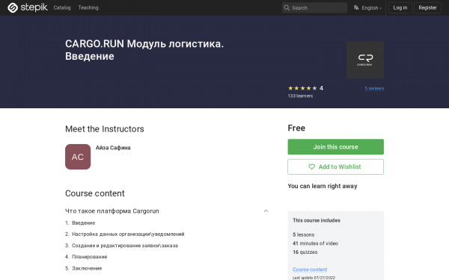This screenshot has height=280, width=449.
Task: Click the 41 minutes of video text
Action: [x=315, y=243]
